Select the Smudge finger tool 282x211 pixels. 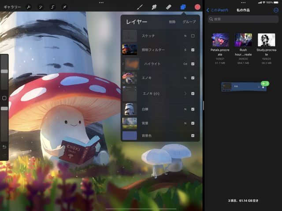pos(154,7)
